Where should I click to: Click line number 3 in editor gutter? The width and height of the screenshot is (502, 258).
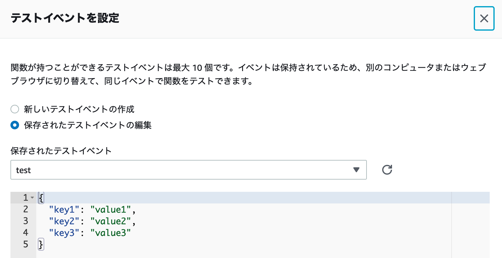tap(25, 221)
